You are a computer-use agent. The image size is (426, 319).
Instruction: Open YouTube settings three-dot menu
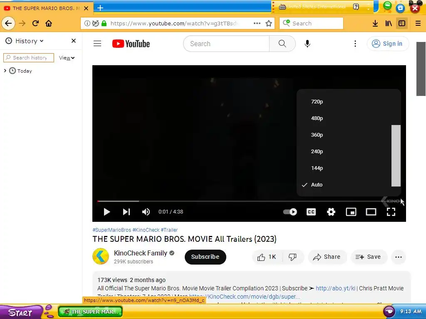pos(355,43)
